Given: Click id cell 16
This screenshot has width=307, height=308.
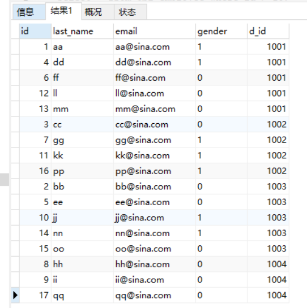Looking at the screenshot, I should click(x=35, y=171).
